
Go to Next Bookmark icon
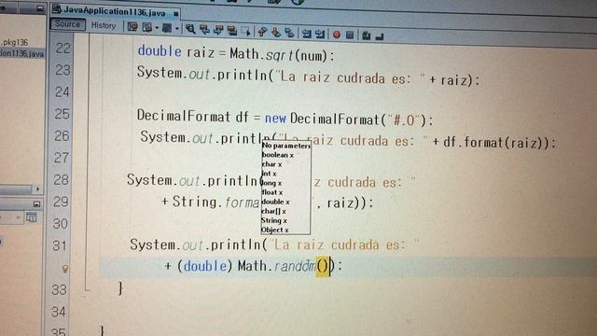pos(276,33)
